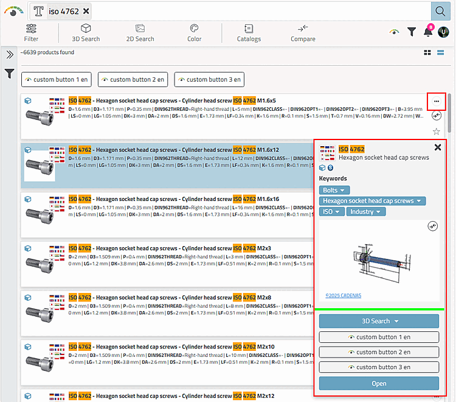Click 3D cube icon of M1.6x16 row

point(28,199)
